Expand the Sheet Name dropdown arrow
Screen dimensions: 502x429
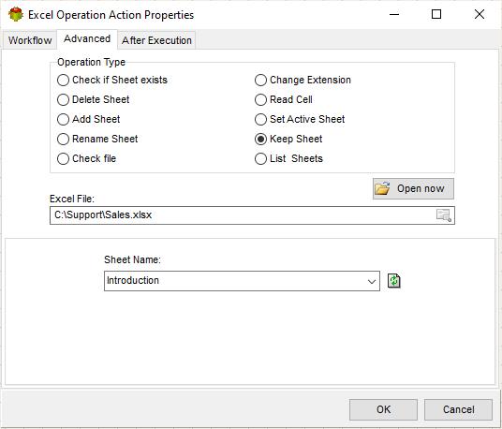372,281
